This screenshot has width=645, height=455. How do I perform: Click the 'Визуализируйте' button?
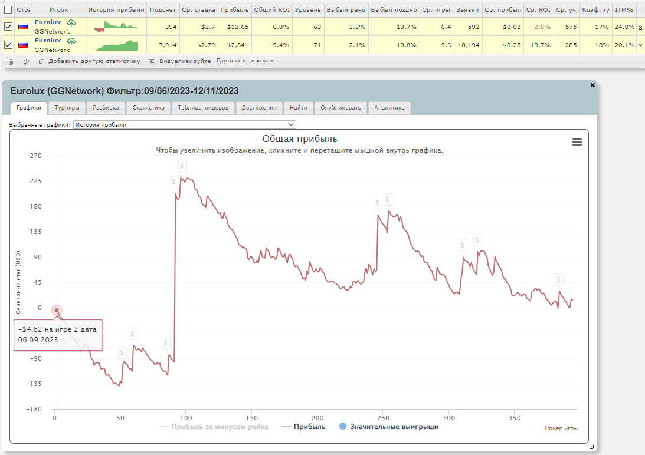click(x=180, y=61)
